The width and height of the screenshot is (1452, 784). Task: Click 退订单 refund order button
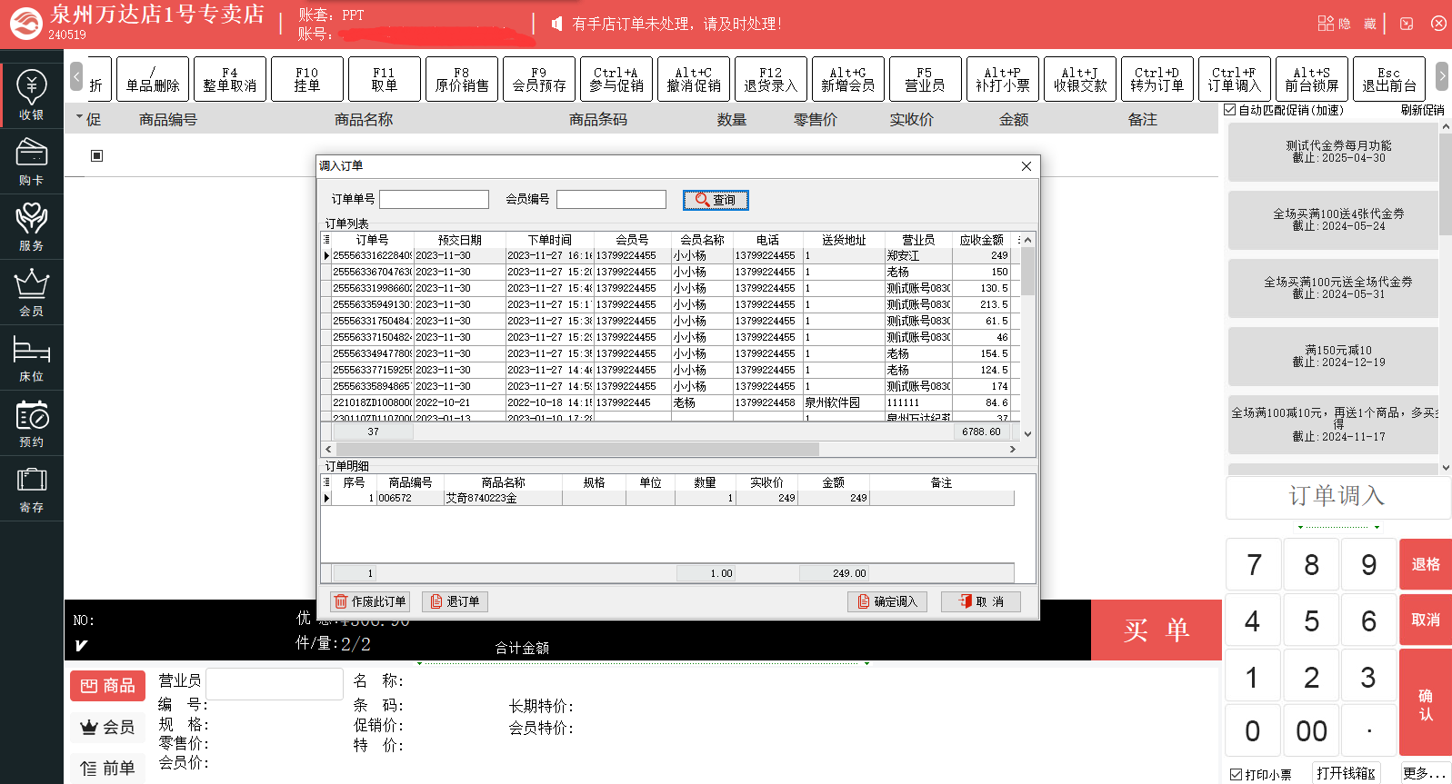pos(456,601)
